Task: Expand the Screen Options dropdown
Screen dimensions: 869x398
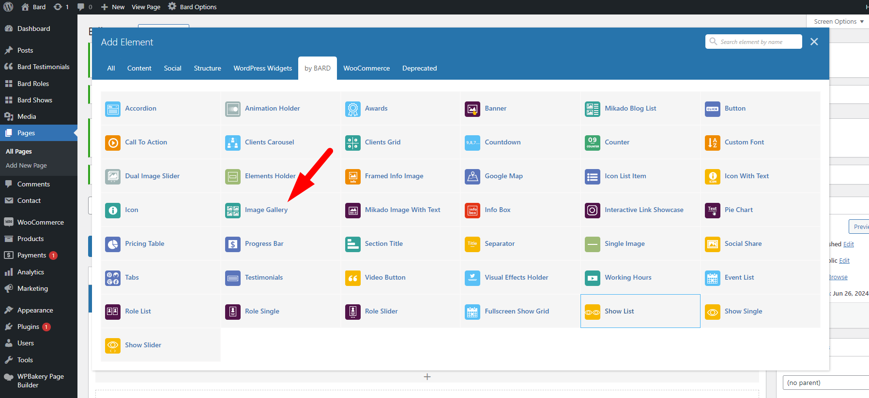Action: 839,21
